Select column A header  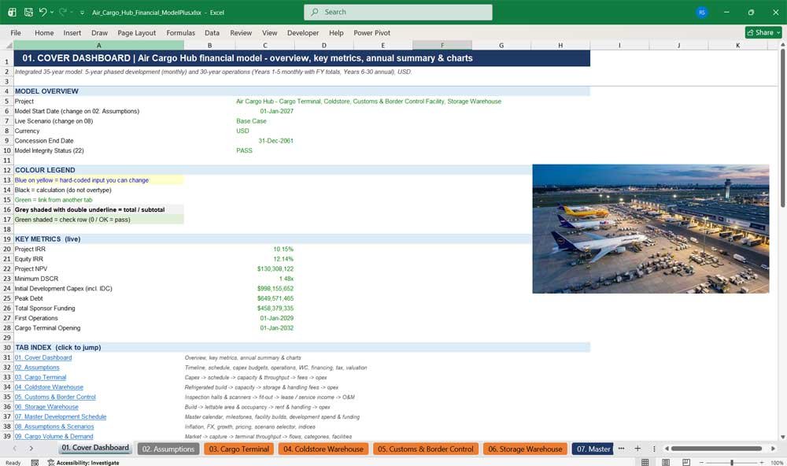[99, 45]
